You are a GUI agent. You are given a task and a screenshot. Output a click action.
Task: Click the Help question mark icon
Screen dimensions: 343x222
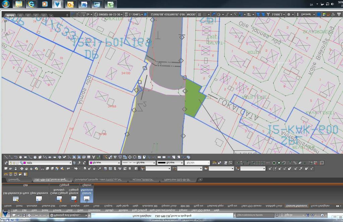click(x=322, y=215)
